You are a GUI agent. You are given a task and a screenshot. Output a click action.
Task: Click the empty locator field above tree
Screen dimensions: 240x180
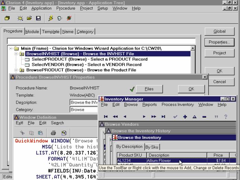101,41
